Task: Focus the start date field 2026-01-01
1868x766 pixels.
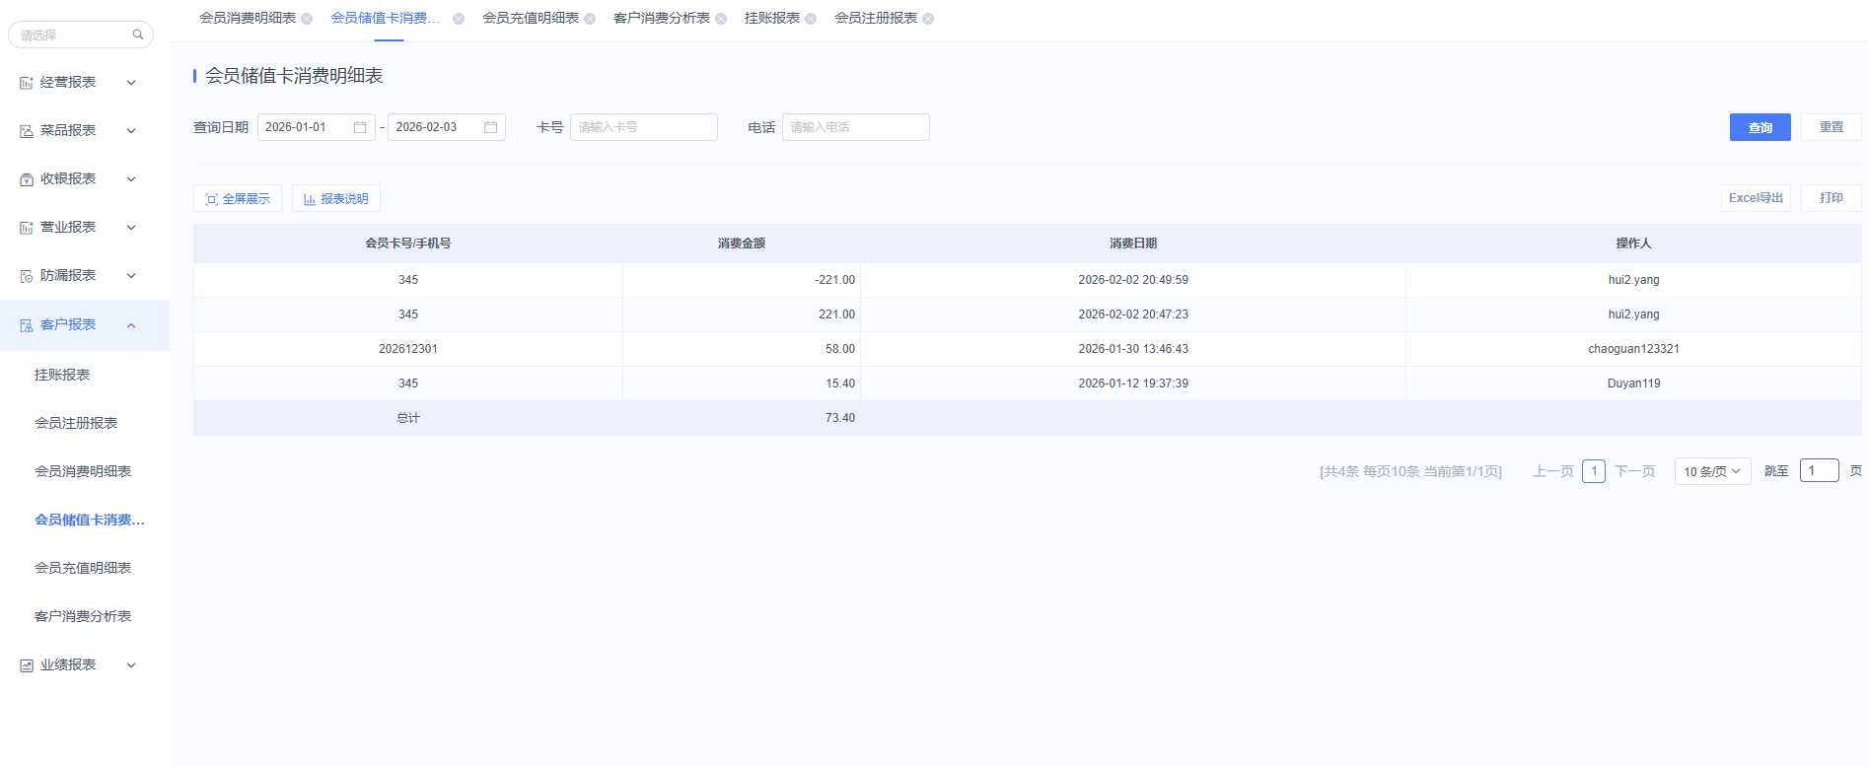Action: coord(317,127)
